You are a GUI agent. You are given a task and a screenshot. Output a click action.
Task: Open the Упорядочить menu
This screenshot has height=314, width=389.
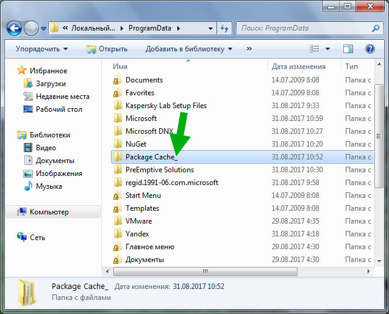[x=41, y=49]
